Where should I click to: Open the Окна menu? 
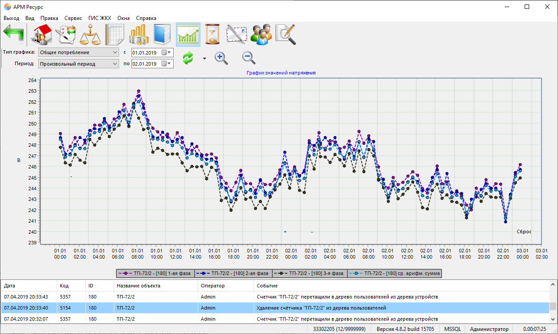124,18
